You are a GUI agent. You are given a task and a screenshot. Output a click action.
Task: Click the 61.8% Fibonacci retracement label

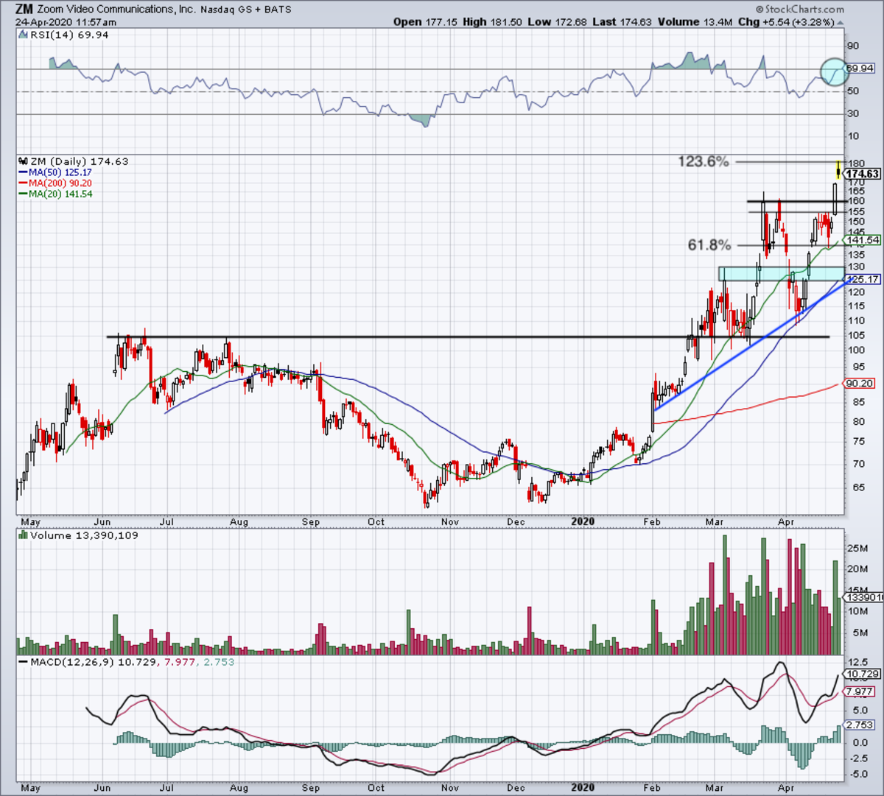(x=709, y=245)
